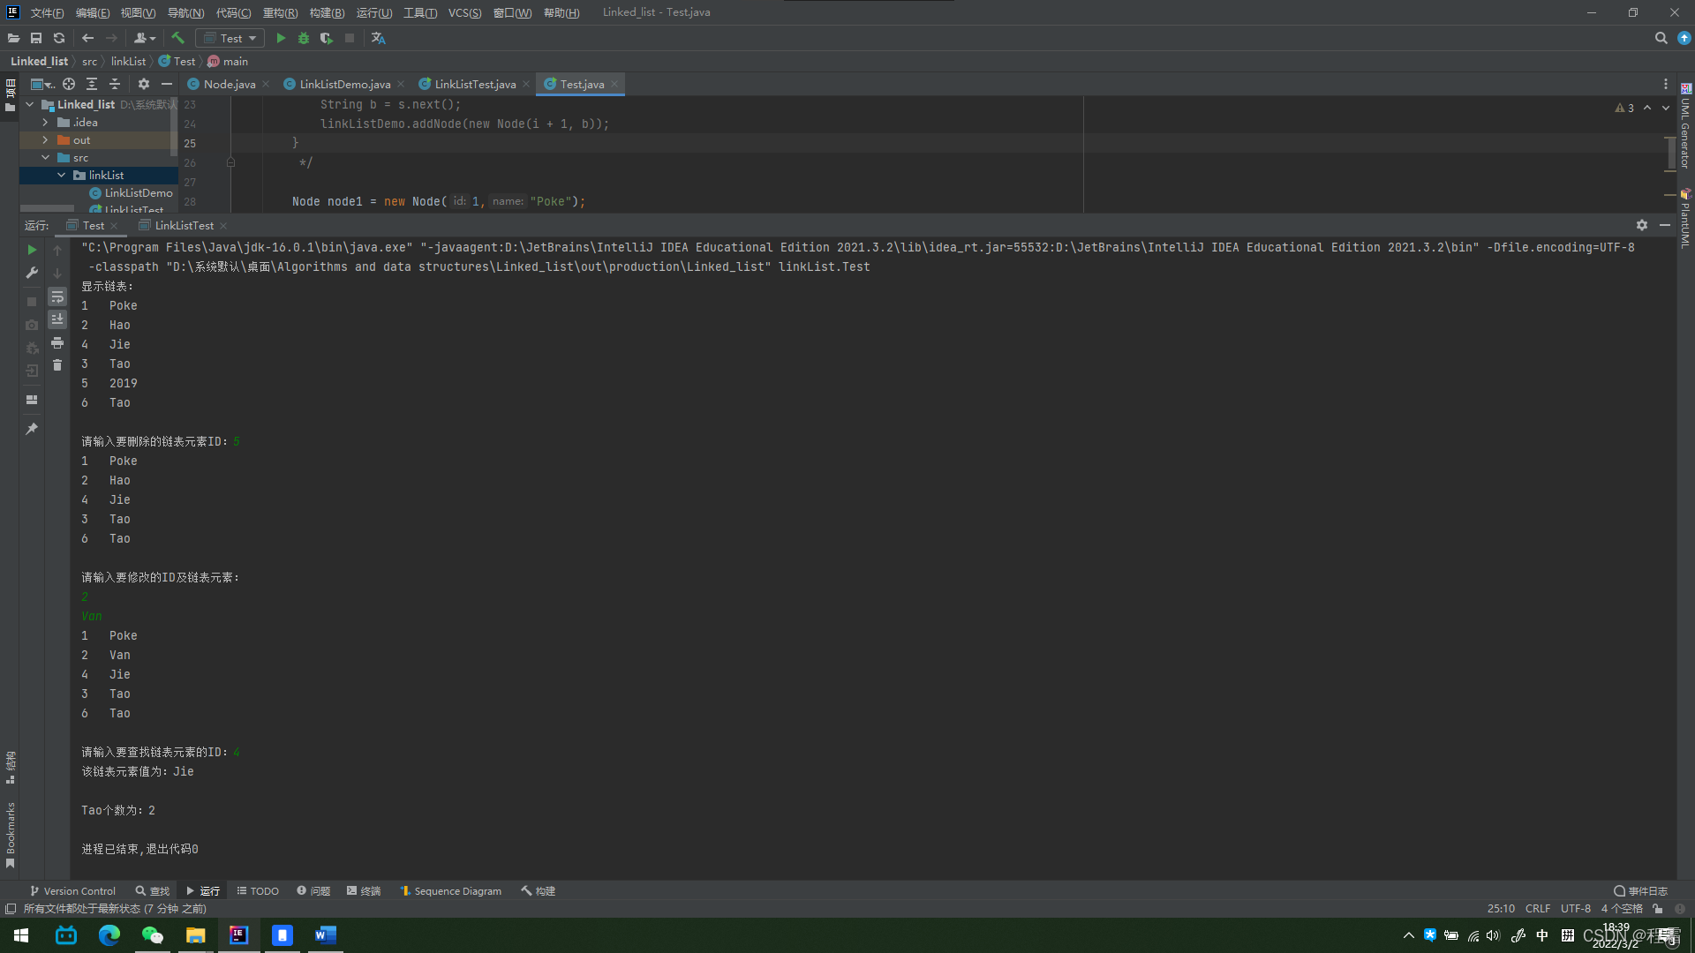
Task: Click the blue update arrow icon
Action: (1684, 38)
